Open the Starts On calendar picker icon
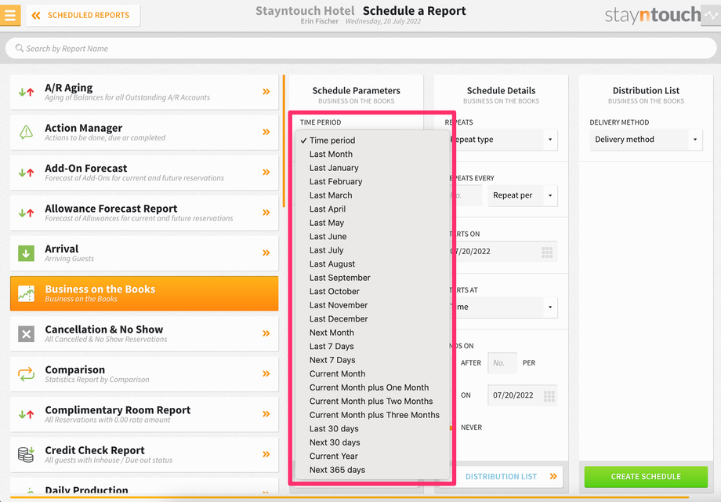The image size is (721, 502). click(x=547, y=252)
